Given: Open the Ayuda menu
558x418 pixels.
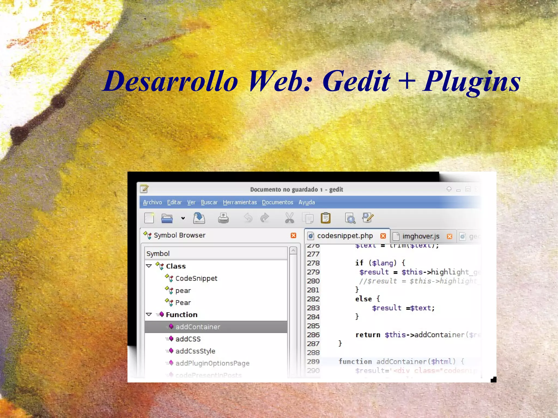Looking at the screenshot, I should point(307,202).
